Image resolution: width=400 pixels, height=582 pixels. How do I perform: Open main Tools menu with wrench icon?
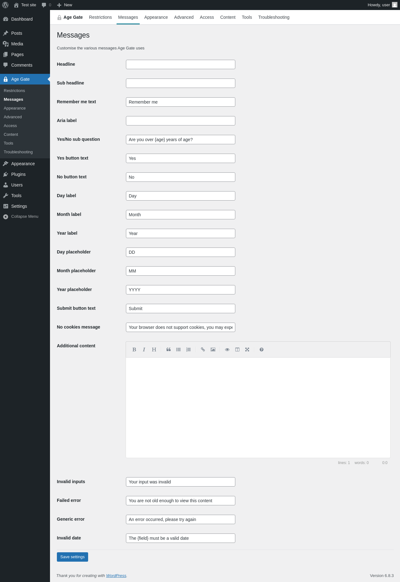[25, 196]
